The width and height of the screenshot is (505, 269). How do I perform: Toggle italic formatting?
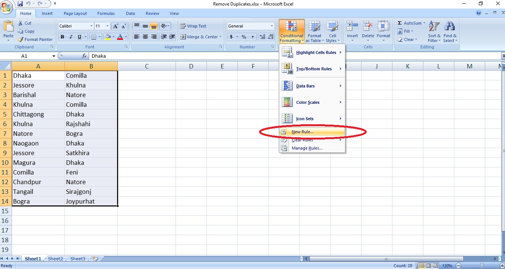coord(70,37)
